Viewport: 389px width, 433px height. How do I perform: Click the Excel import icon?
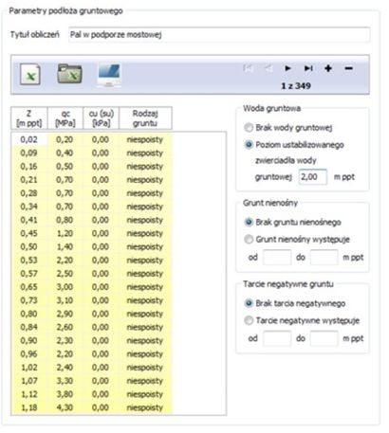point(30,74)
